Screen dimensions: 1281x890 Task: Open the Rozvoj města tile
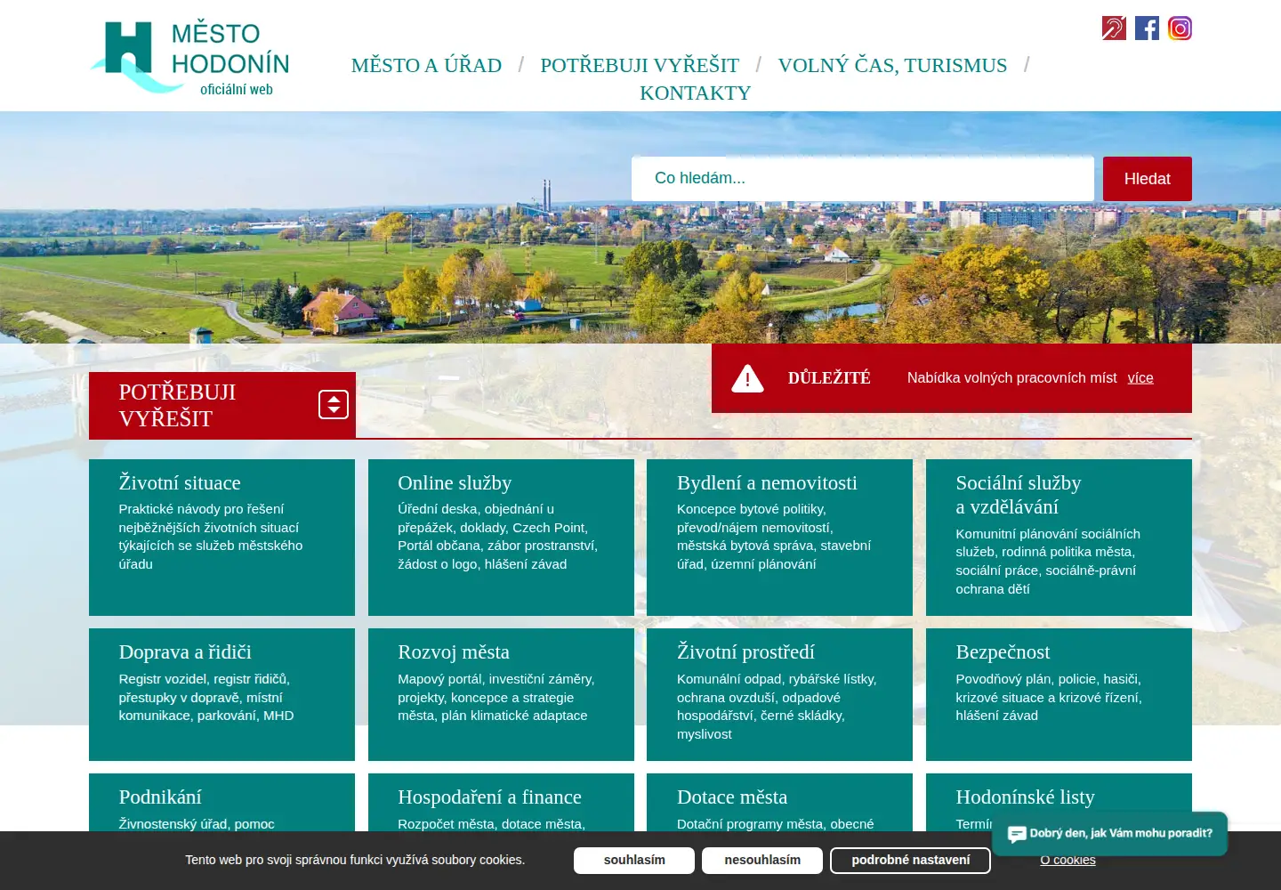[x=501, y=694]
